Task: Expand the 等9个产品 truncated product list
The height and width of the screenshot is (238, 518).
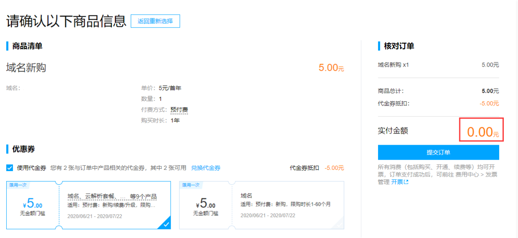Action: pyautogui.click(x=112, y=197)
